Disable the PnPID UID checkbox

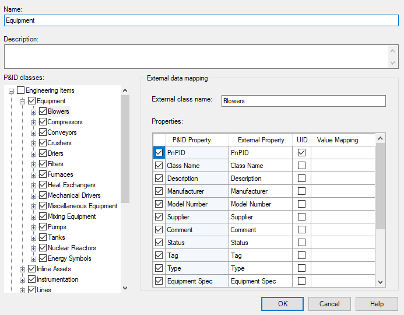(301, 153)
